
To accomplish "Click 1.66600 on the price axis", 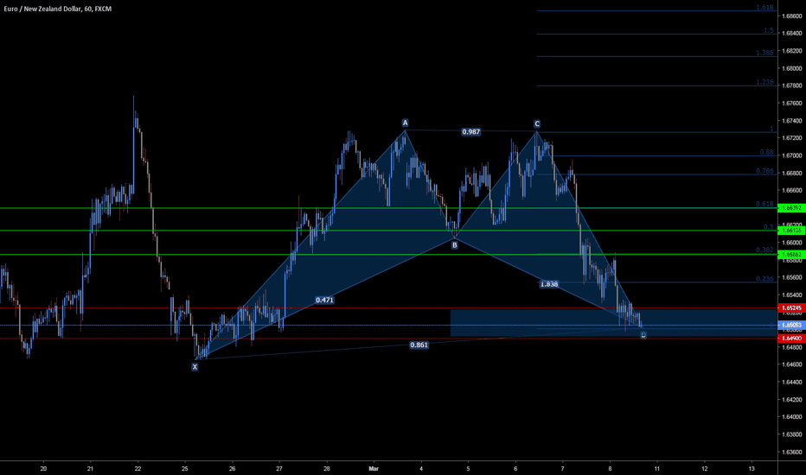I will tap(791, 190).
